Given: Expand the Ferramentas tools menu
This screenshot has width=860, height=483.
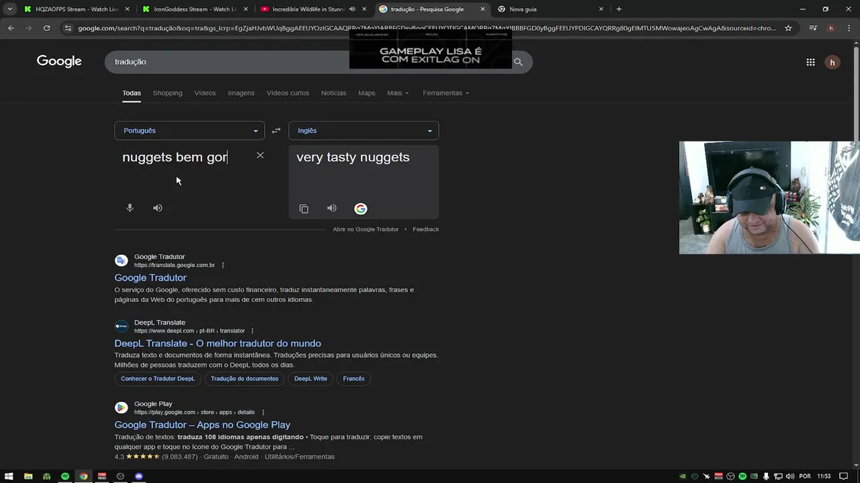Looking at the screenshot, I should [446, 93].
